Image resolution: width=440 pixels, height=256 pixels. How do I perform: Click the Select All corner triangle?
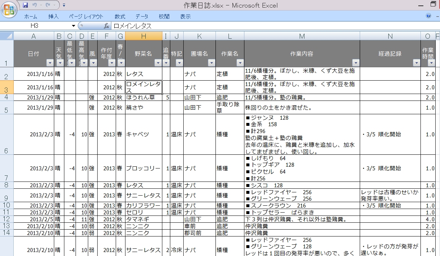click(x=7, y=36)
